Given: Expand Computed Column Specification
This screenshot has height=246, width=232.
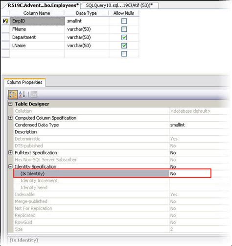Looking at the screenshot, I should pyautogui.click(x=10, y=118).
